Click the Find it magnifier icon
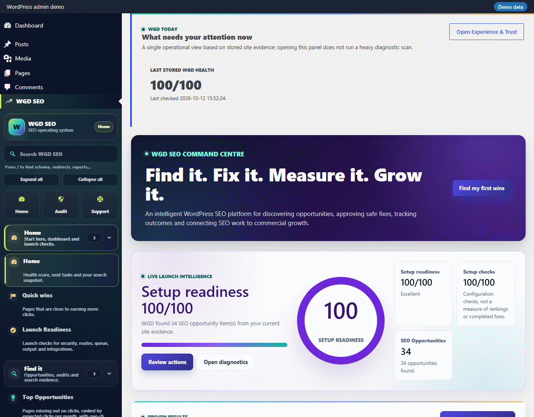The image size is (534, 417). tap(14, 374)
